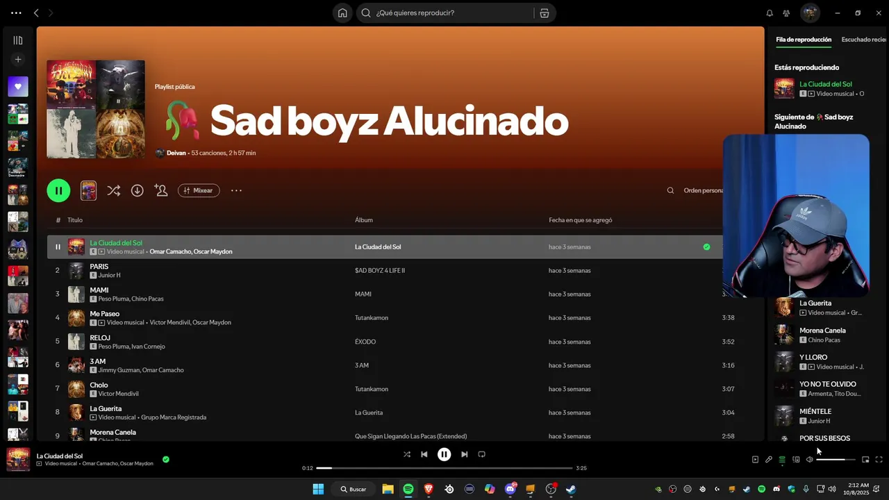889x500 pixels.
Task: Sort by the Álbum column header
Action: point(364,220)
